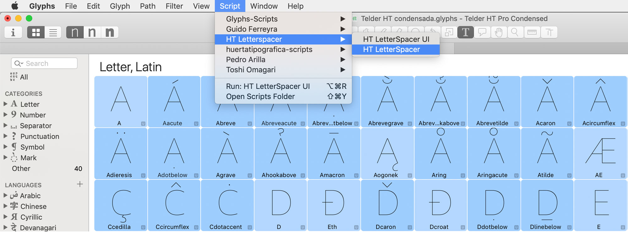Click the unicode badge on glyph A
628x244 pixels.
[143, 124]
